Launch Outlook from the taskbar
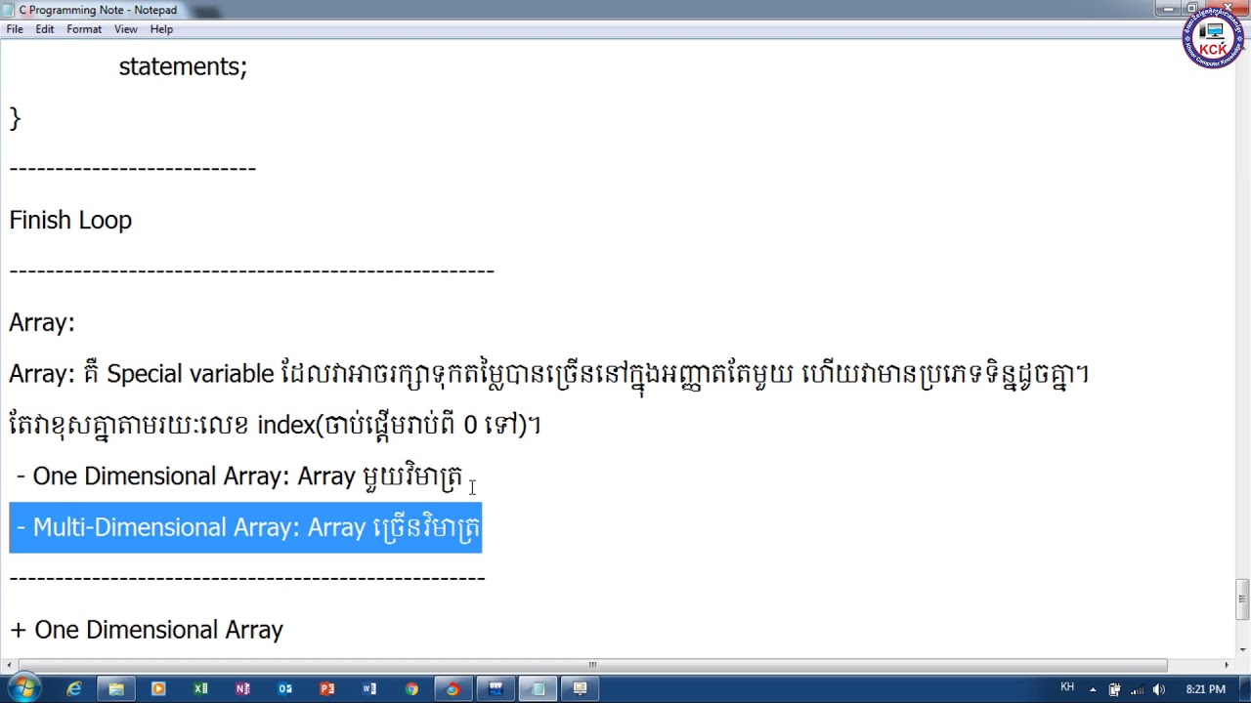1251x703 pixels. pos(284,689)
